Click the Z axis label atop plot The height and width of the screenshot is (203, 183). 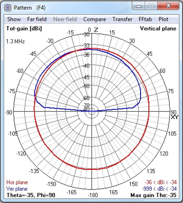coord(96,30)
